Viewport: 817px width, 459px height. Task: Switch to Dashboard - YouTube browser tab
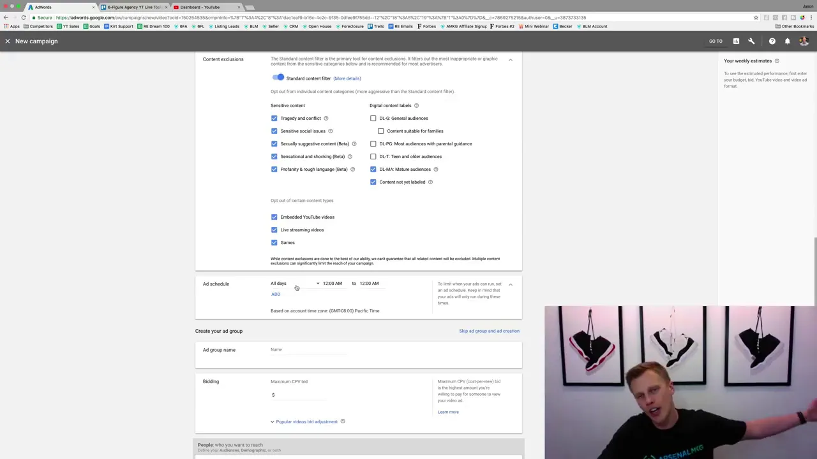click(x=206, y=7)
